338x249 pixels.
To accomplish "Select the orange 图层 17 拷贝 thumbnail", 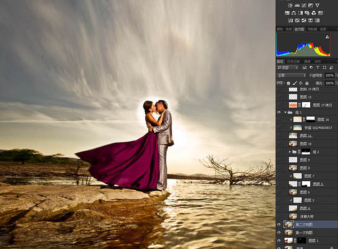I will pyautogui.click(x=293, y=105).
